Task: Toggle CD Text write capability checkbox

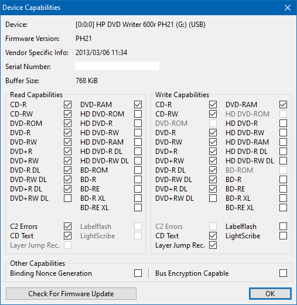Action: [213, 235]
